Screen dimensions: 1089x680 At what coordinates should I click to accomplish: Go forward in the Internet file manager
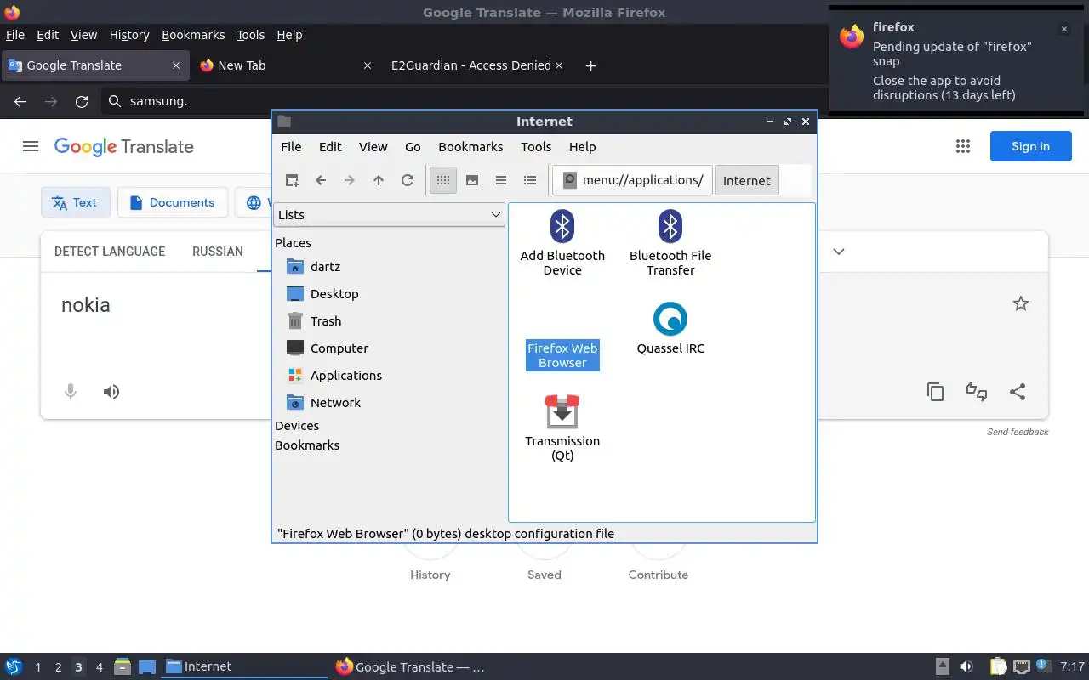coord(350,180)
